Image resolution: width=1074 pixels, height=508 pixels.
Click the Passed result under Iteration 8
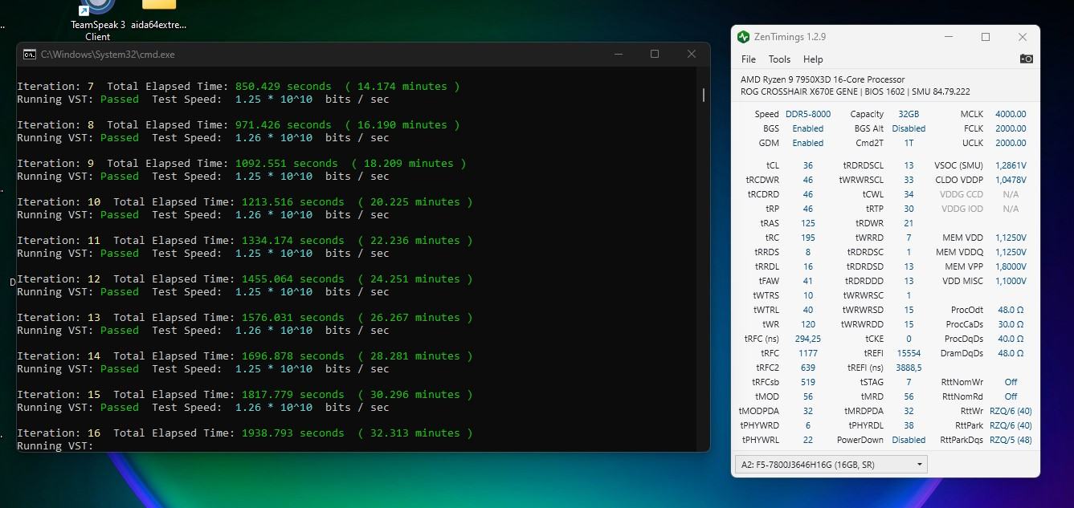120,137
